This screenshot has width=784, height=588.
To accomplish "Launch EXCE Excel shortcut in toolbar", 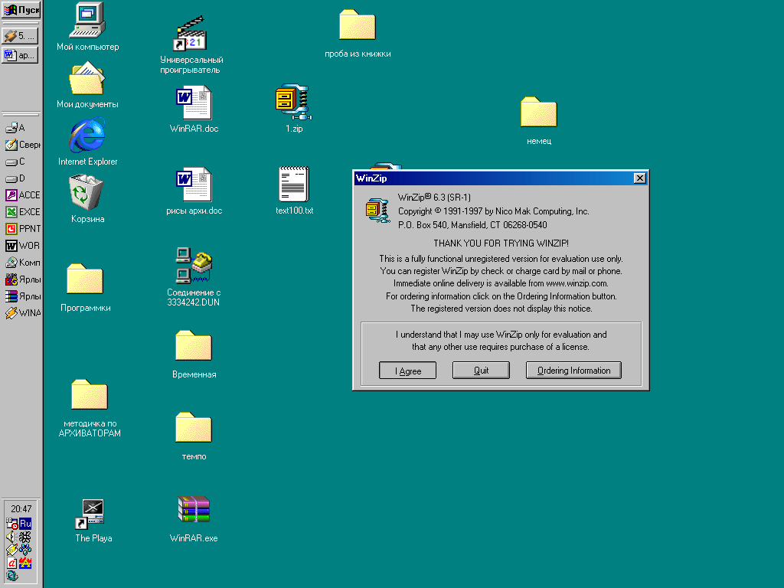I will click(22, 212).
